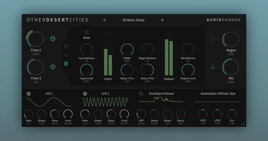The image size is (268, 141).
Task: Go to the previous preset with left arrow
Action: click(x=104, y=20)
